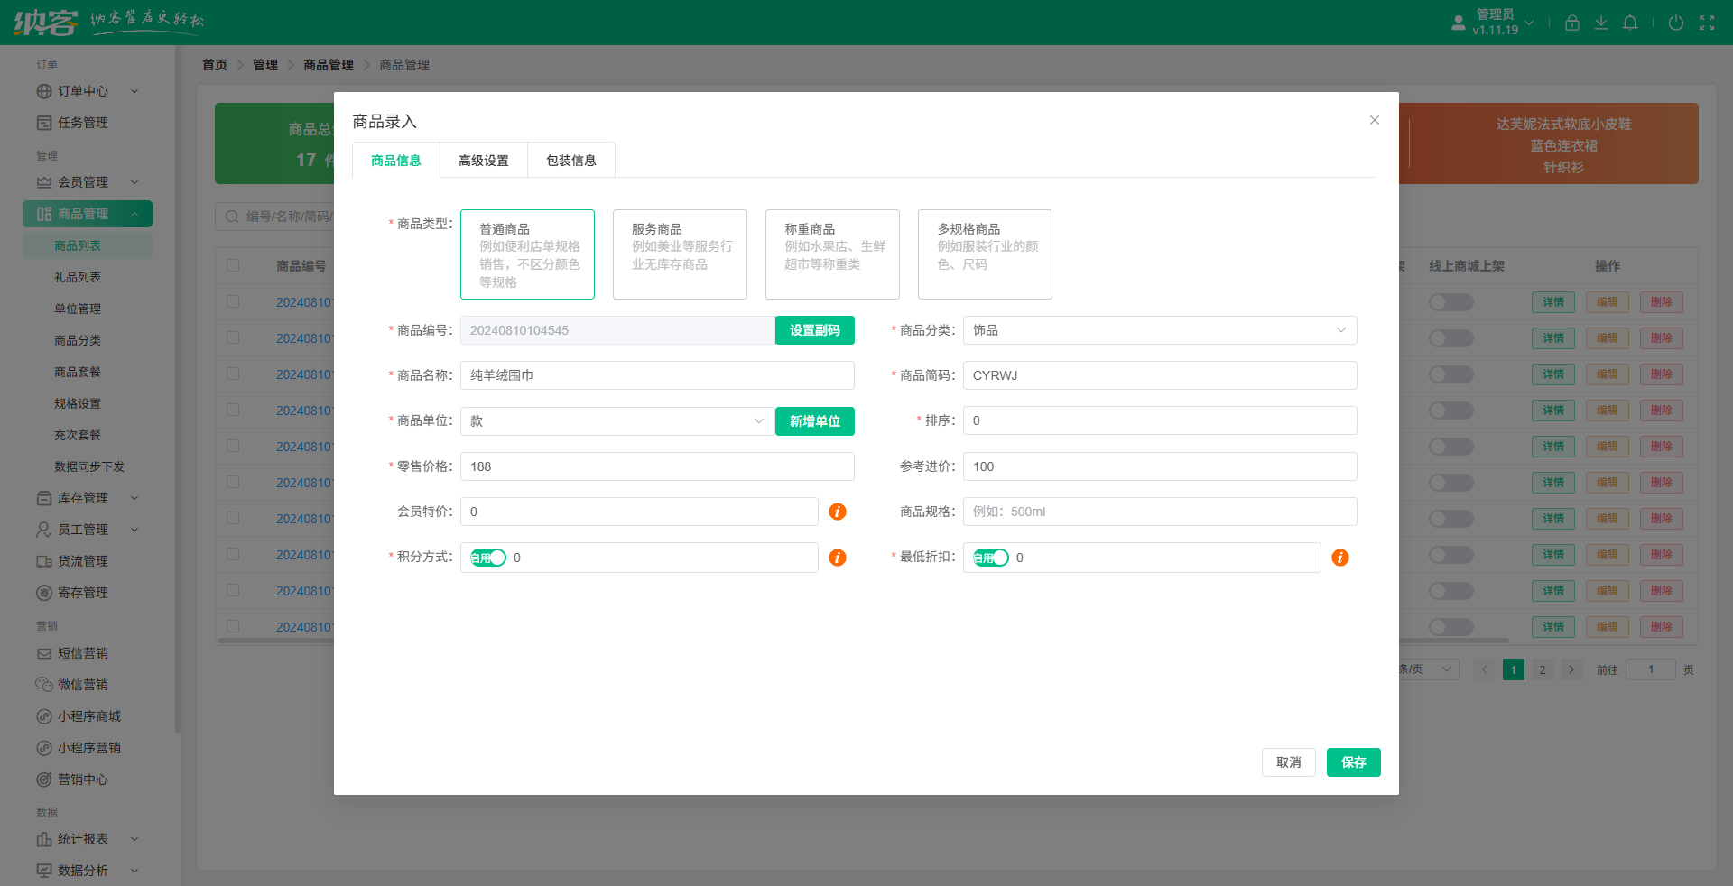Open 库存管理 from the sidebar
Image resolution: width=1733 pixels, height=886 pixels.
(x=44, y=498)
